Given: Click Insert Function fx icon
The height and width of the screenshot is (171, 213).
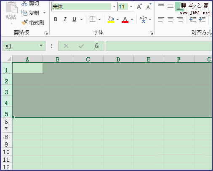Looking at the screenshot, I should [x=96, y=46].
